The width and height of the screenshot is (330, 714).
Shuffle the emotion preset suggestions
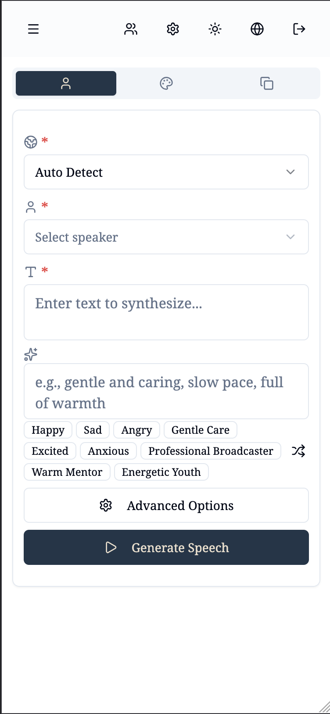click(x=298, y=451)
